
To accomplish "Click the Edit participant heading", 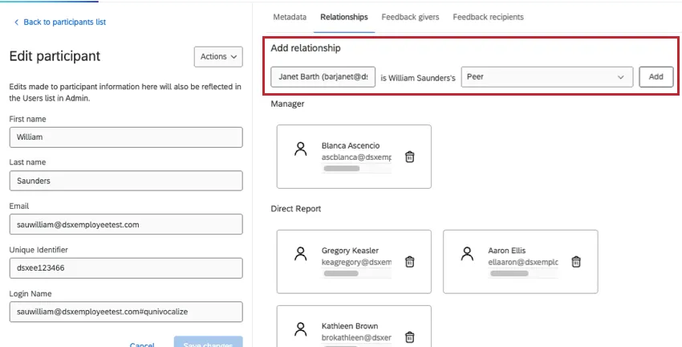I will pyautogui.click(x=55, y=56).
